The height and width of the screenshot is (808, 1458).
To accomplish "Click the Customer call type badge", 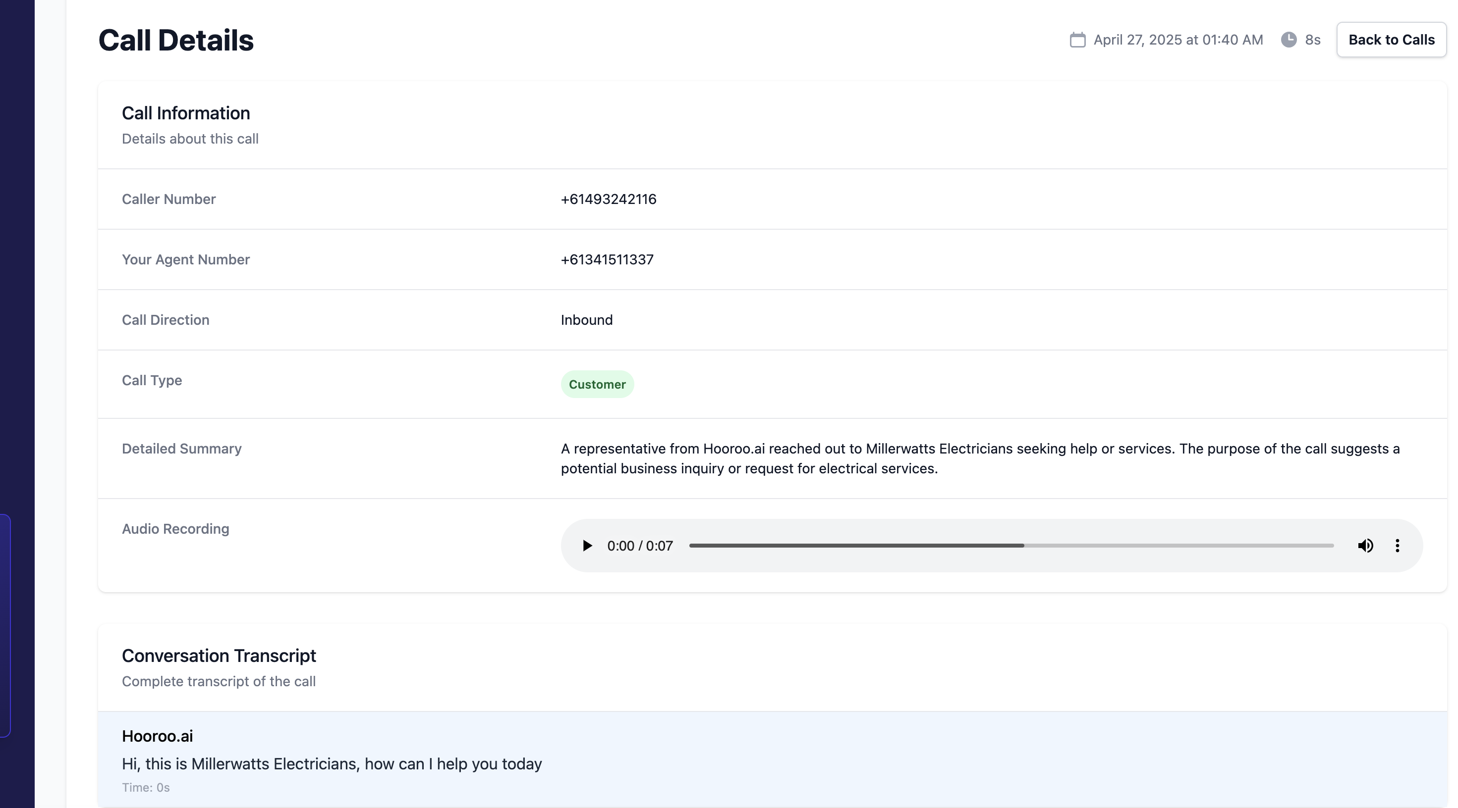I will point(597,385).
